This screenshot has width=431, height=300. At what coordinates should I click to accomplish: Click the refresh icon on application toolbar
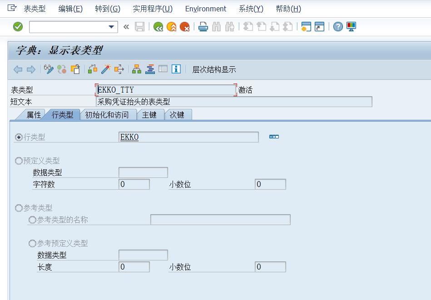pyautogui.click(x=61, y=69)
